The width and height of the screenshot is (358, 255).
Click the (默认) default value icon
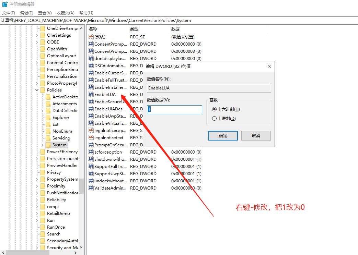(91, 37)
